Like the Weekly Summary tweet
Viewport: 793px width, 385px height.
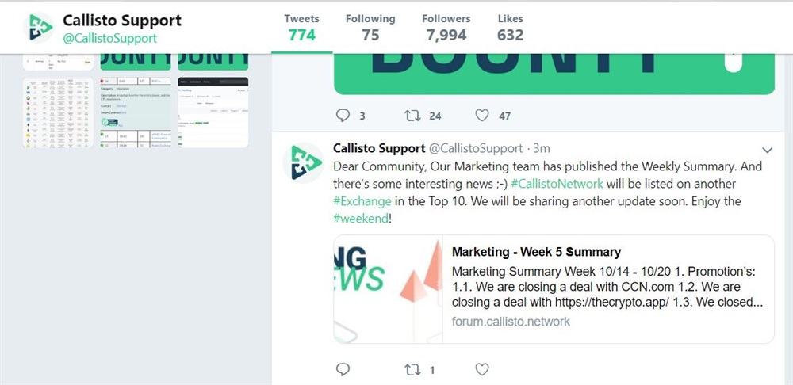(481, 369)
